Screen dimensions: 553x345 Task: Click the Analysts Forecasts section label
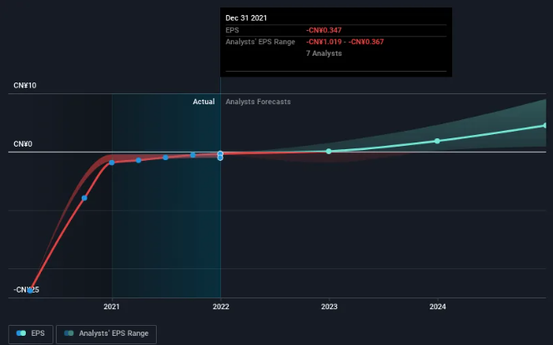(x=259, y=102)
